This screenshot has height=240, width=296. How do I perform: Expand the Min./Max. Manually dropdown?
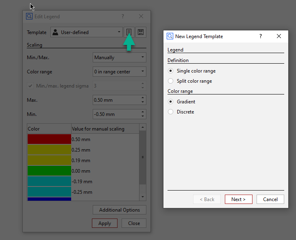click(119, 58)
